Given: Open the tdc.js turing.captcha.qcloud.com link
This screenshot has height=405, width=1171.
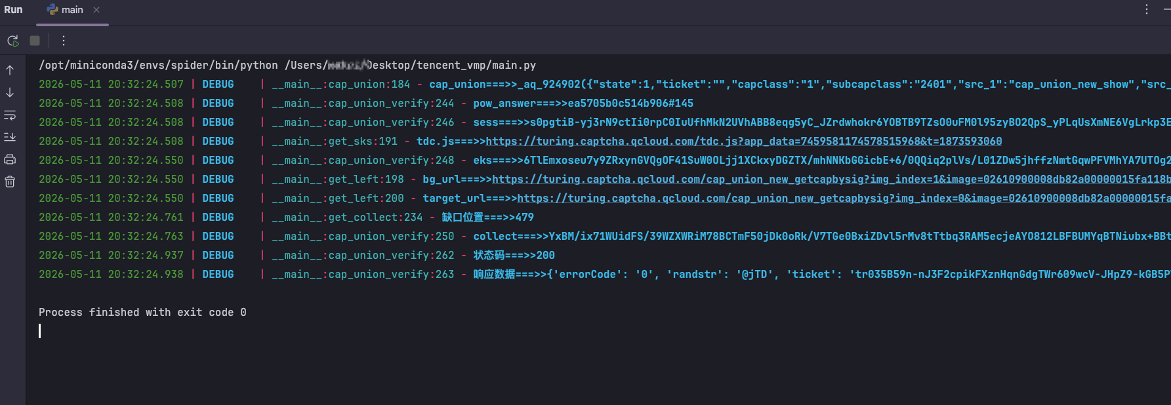Looking at the screenshot, I should tap(744, 141).
